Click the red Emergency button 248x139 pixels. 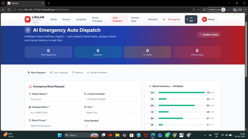pos(171,19)
